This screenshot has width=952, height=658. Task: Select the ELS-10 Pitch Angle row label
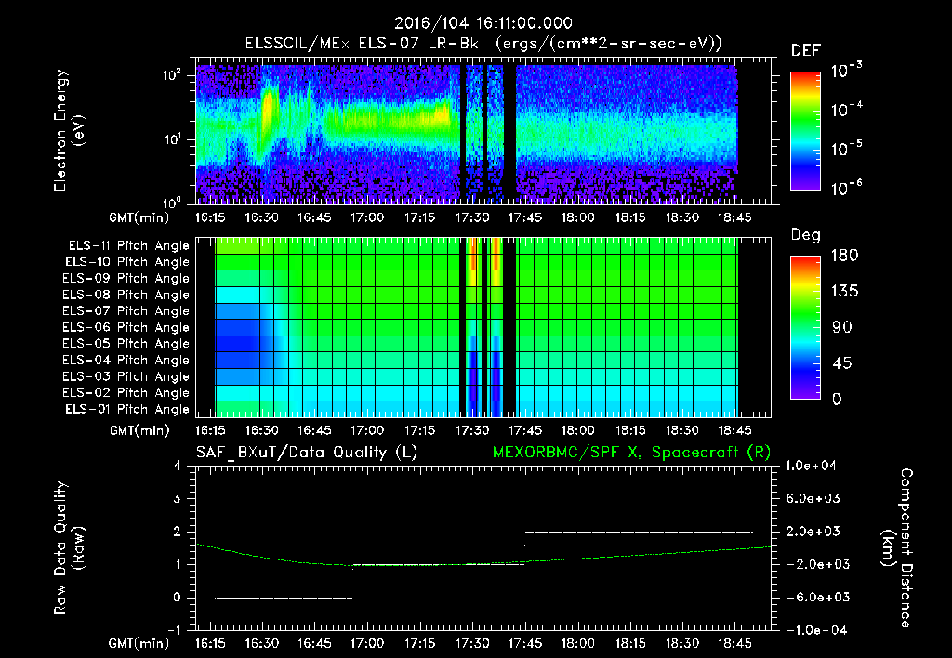coord(127,262)
